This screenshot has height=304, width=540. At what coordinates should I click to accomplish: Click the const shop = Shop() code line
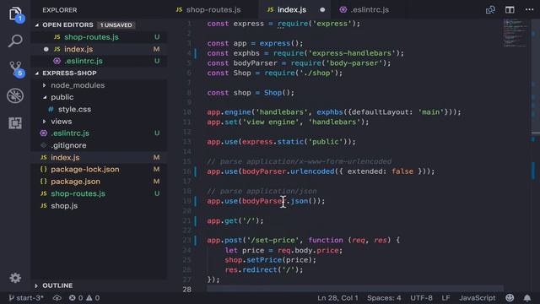tap(251, 93)
